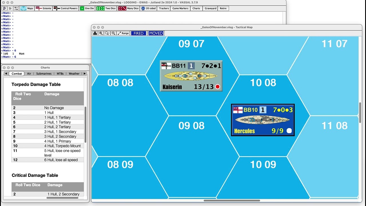Viewport: 366px width, 206px height.
Task: Take a snapshot of the Tactical Map
Action: [x=95, y=33]
